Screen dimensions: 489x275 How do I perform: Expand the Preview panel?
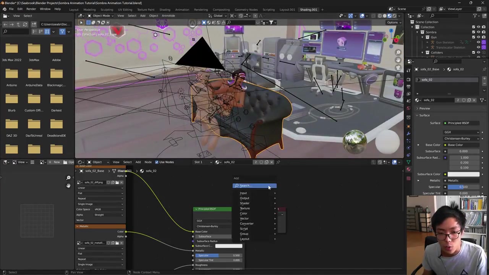(424, 108)
